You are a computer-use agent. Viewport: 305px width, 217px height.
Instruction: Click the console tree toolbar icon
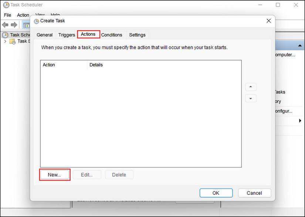tap(26, 25)
